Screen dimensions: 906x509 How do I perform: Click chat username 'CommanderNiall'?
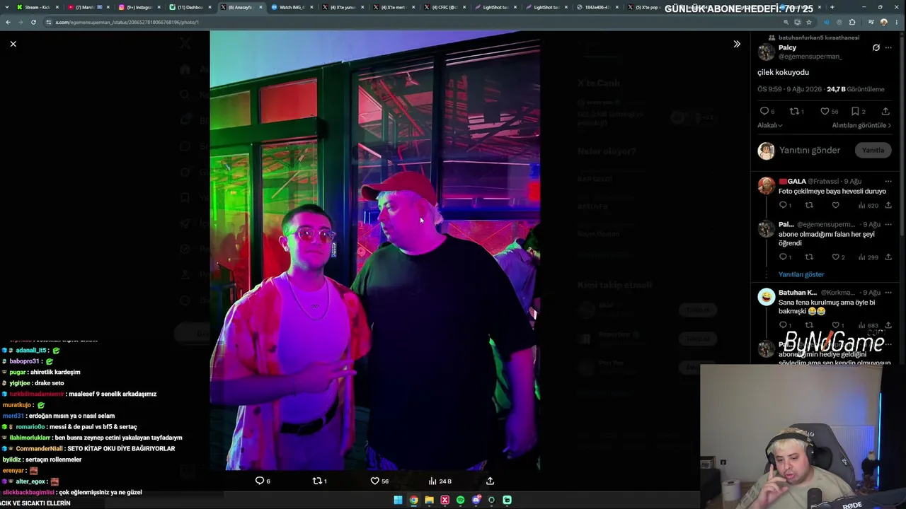pyautogui.click(x=39, y=448)
